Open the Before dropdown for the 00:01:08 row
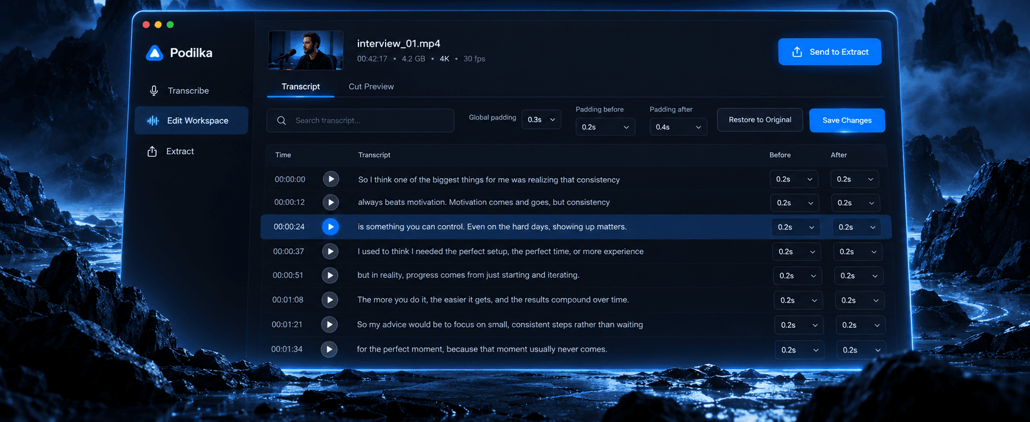 tap(798, 301)
